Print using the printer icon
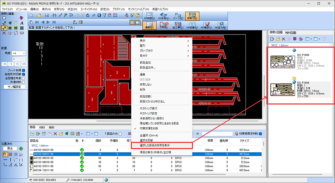This screenshot has height=183, width=335. coord(54,15)
